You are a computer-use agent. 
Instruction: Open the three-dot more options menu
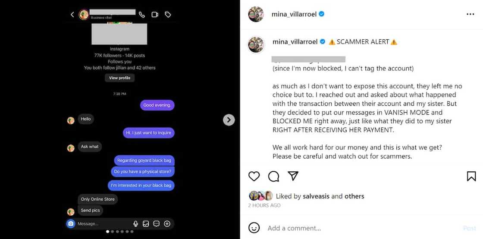coord(470,14)
